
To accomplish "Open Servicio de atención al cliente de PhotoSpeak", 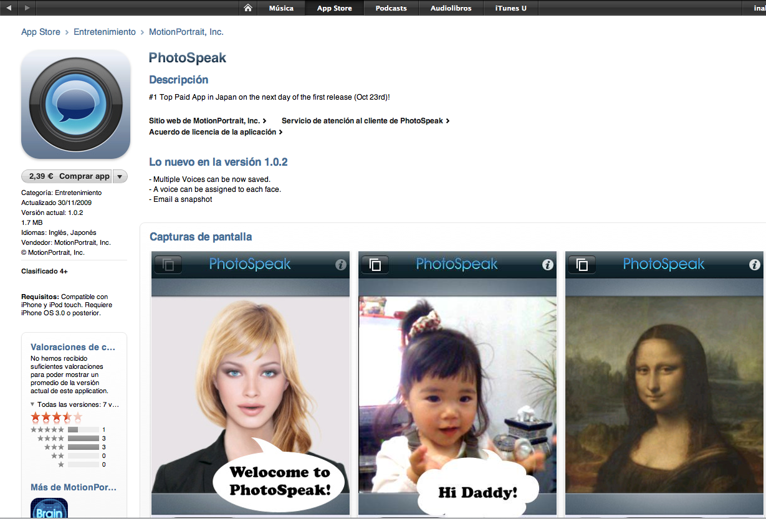I will [x=365, y=121].
